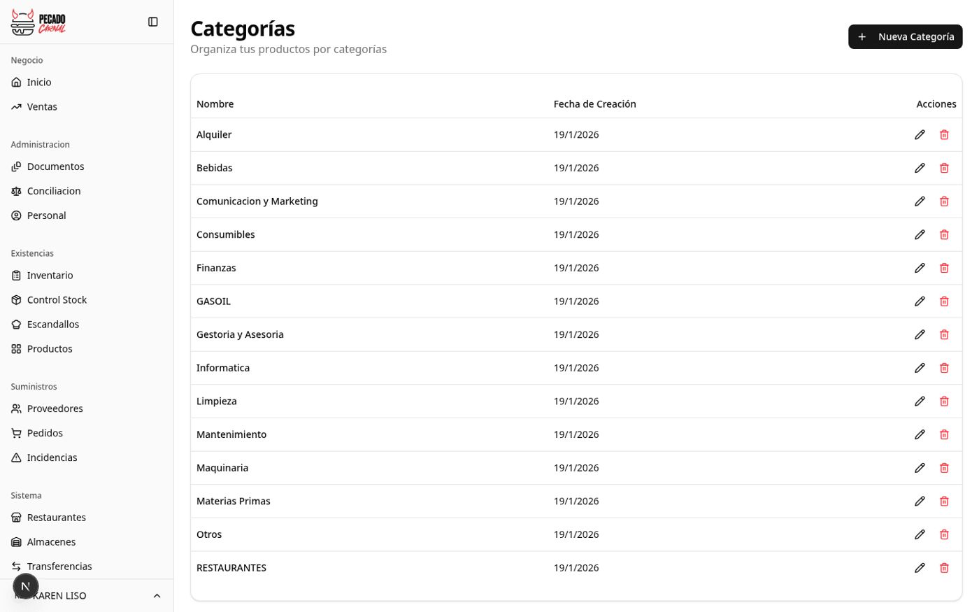This screenshot has height=612, width=979.
Task: Delete the Maquinaria category
Action: 944,468
